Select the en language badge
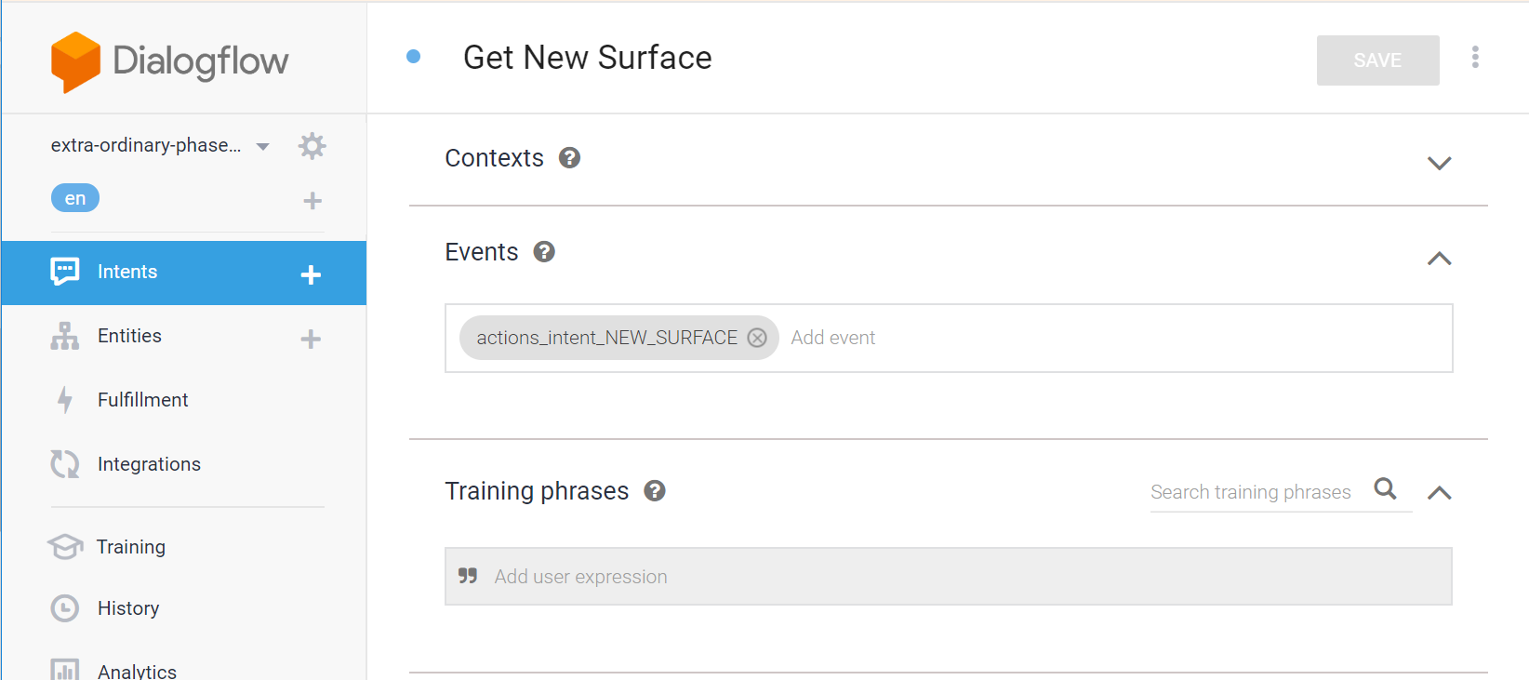This screenshot has width=1529, height=680. tap(75, 198)
